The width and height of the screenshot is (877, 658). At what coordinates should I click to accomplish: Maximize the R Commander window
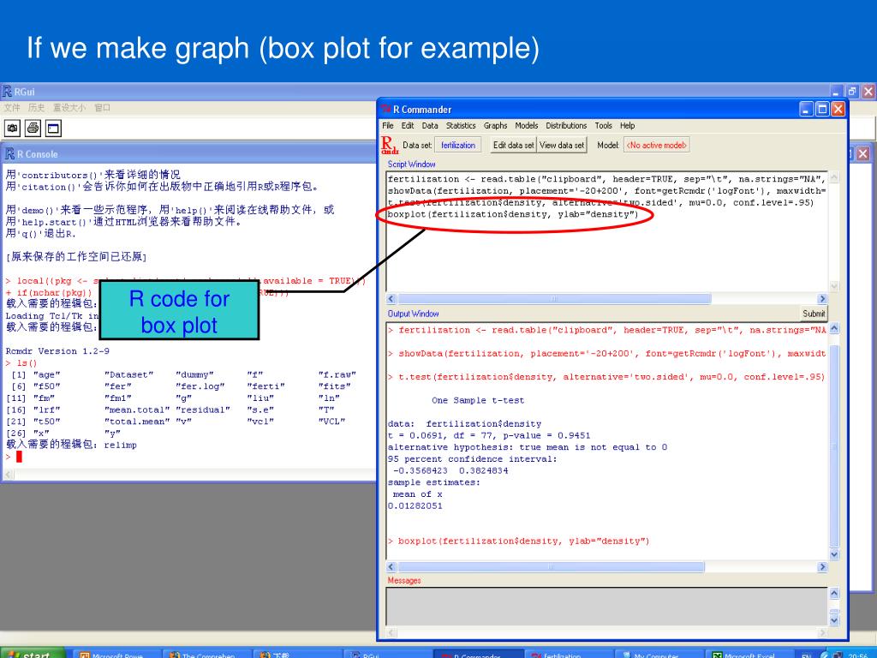tap(822, 109)
